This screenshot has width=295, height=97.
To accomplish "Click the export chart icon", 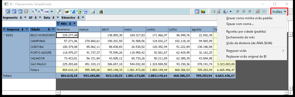I will (x=67, y=12).
